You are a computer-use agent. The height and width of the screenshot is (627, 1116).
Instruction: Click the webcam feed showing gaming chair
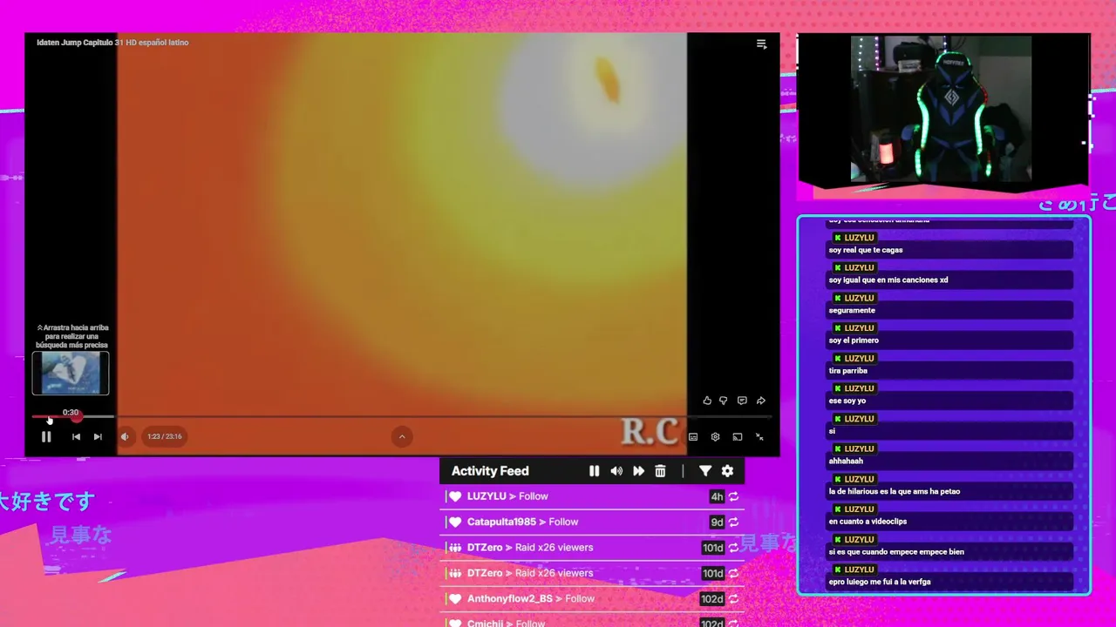[x=941, y=109]
